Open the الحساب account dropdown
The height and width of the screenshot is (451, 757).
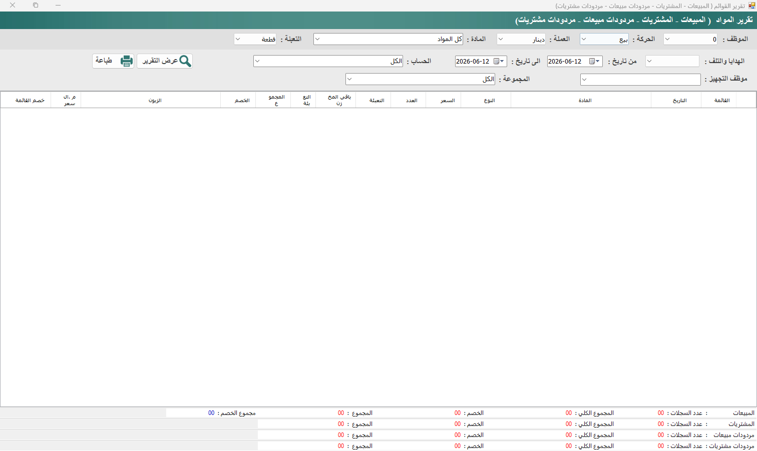click(257, 62)
